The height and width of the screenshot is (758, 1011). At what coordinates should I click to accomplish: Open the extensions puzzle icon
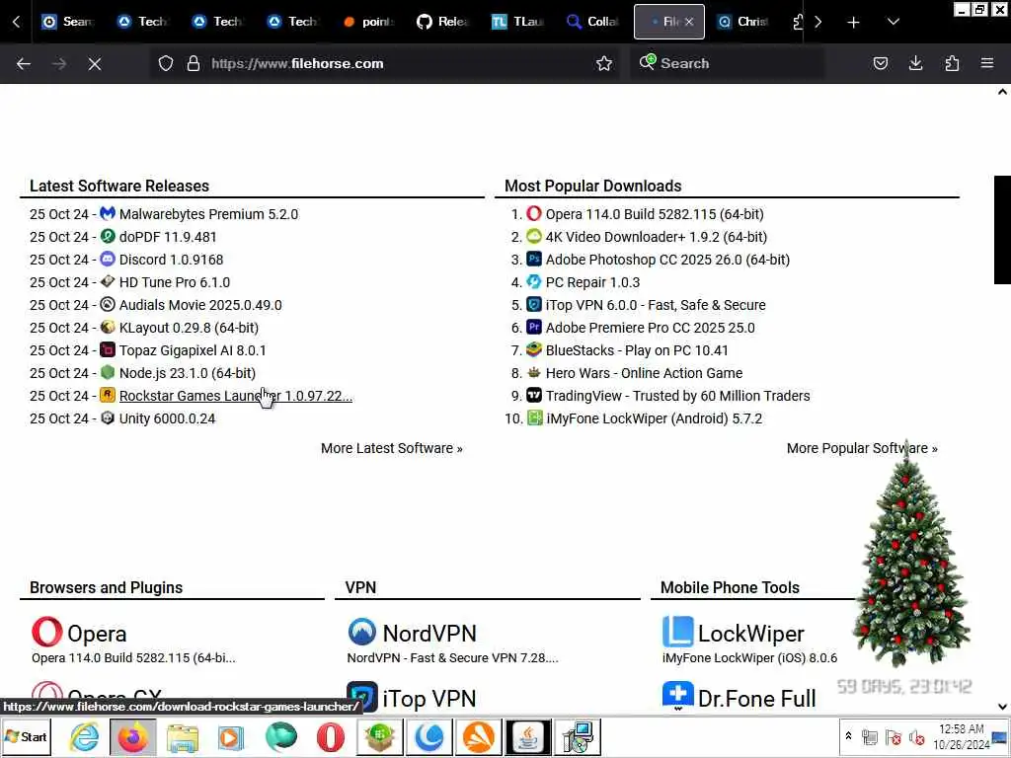click(x=952, y=63)
